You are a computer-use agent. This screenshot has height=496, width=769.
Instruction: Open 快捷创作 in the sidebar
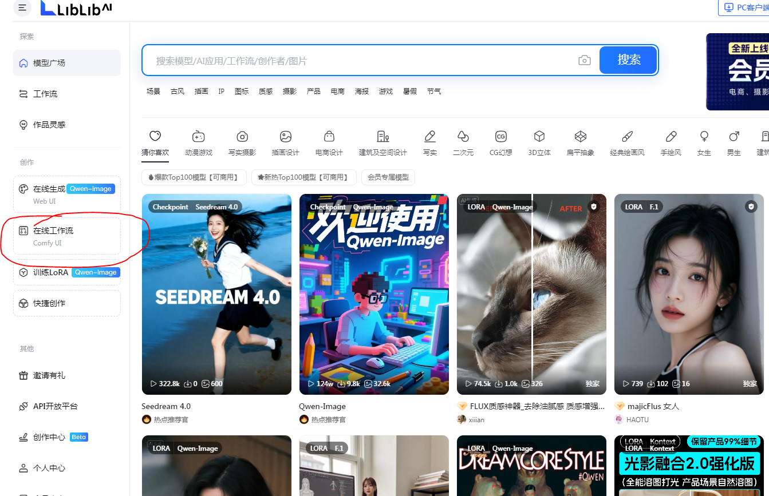67,303
